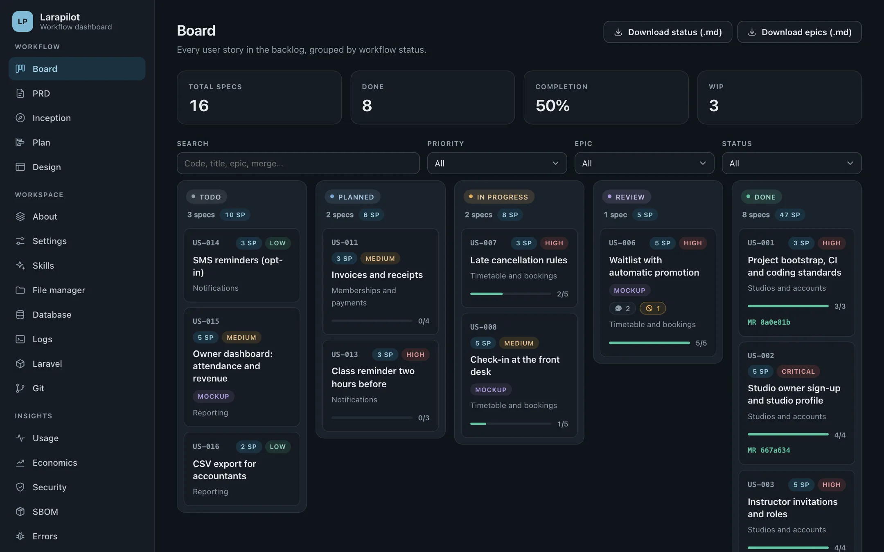
Task: Click the search input field
Action: (x=298, y=163)
